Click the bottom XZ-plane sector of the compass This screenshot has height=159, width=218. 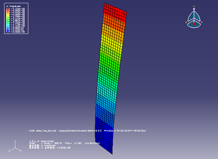tap(194, 25)
